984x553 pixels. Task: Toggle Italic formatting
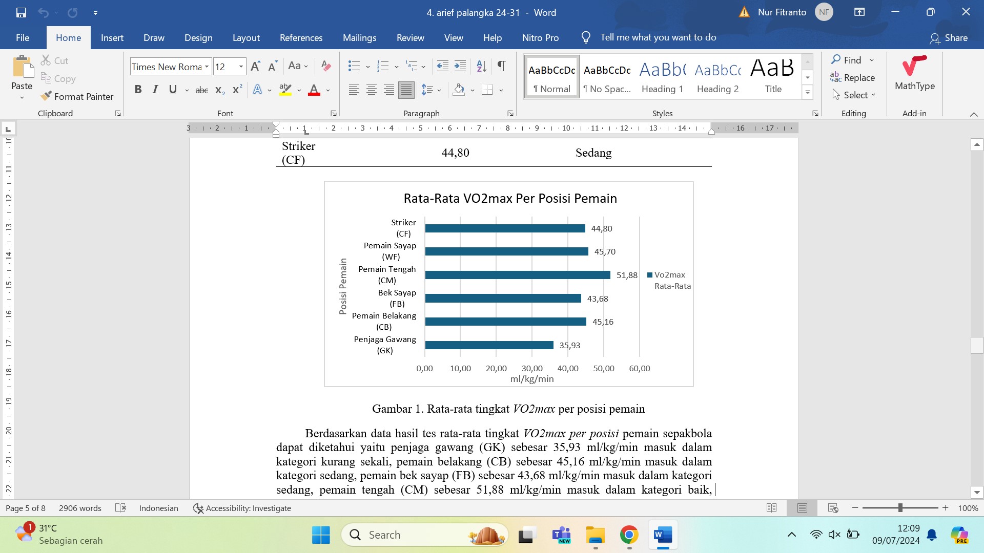coord(155,90)
